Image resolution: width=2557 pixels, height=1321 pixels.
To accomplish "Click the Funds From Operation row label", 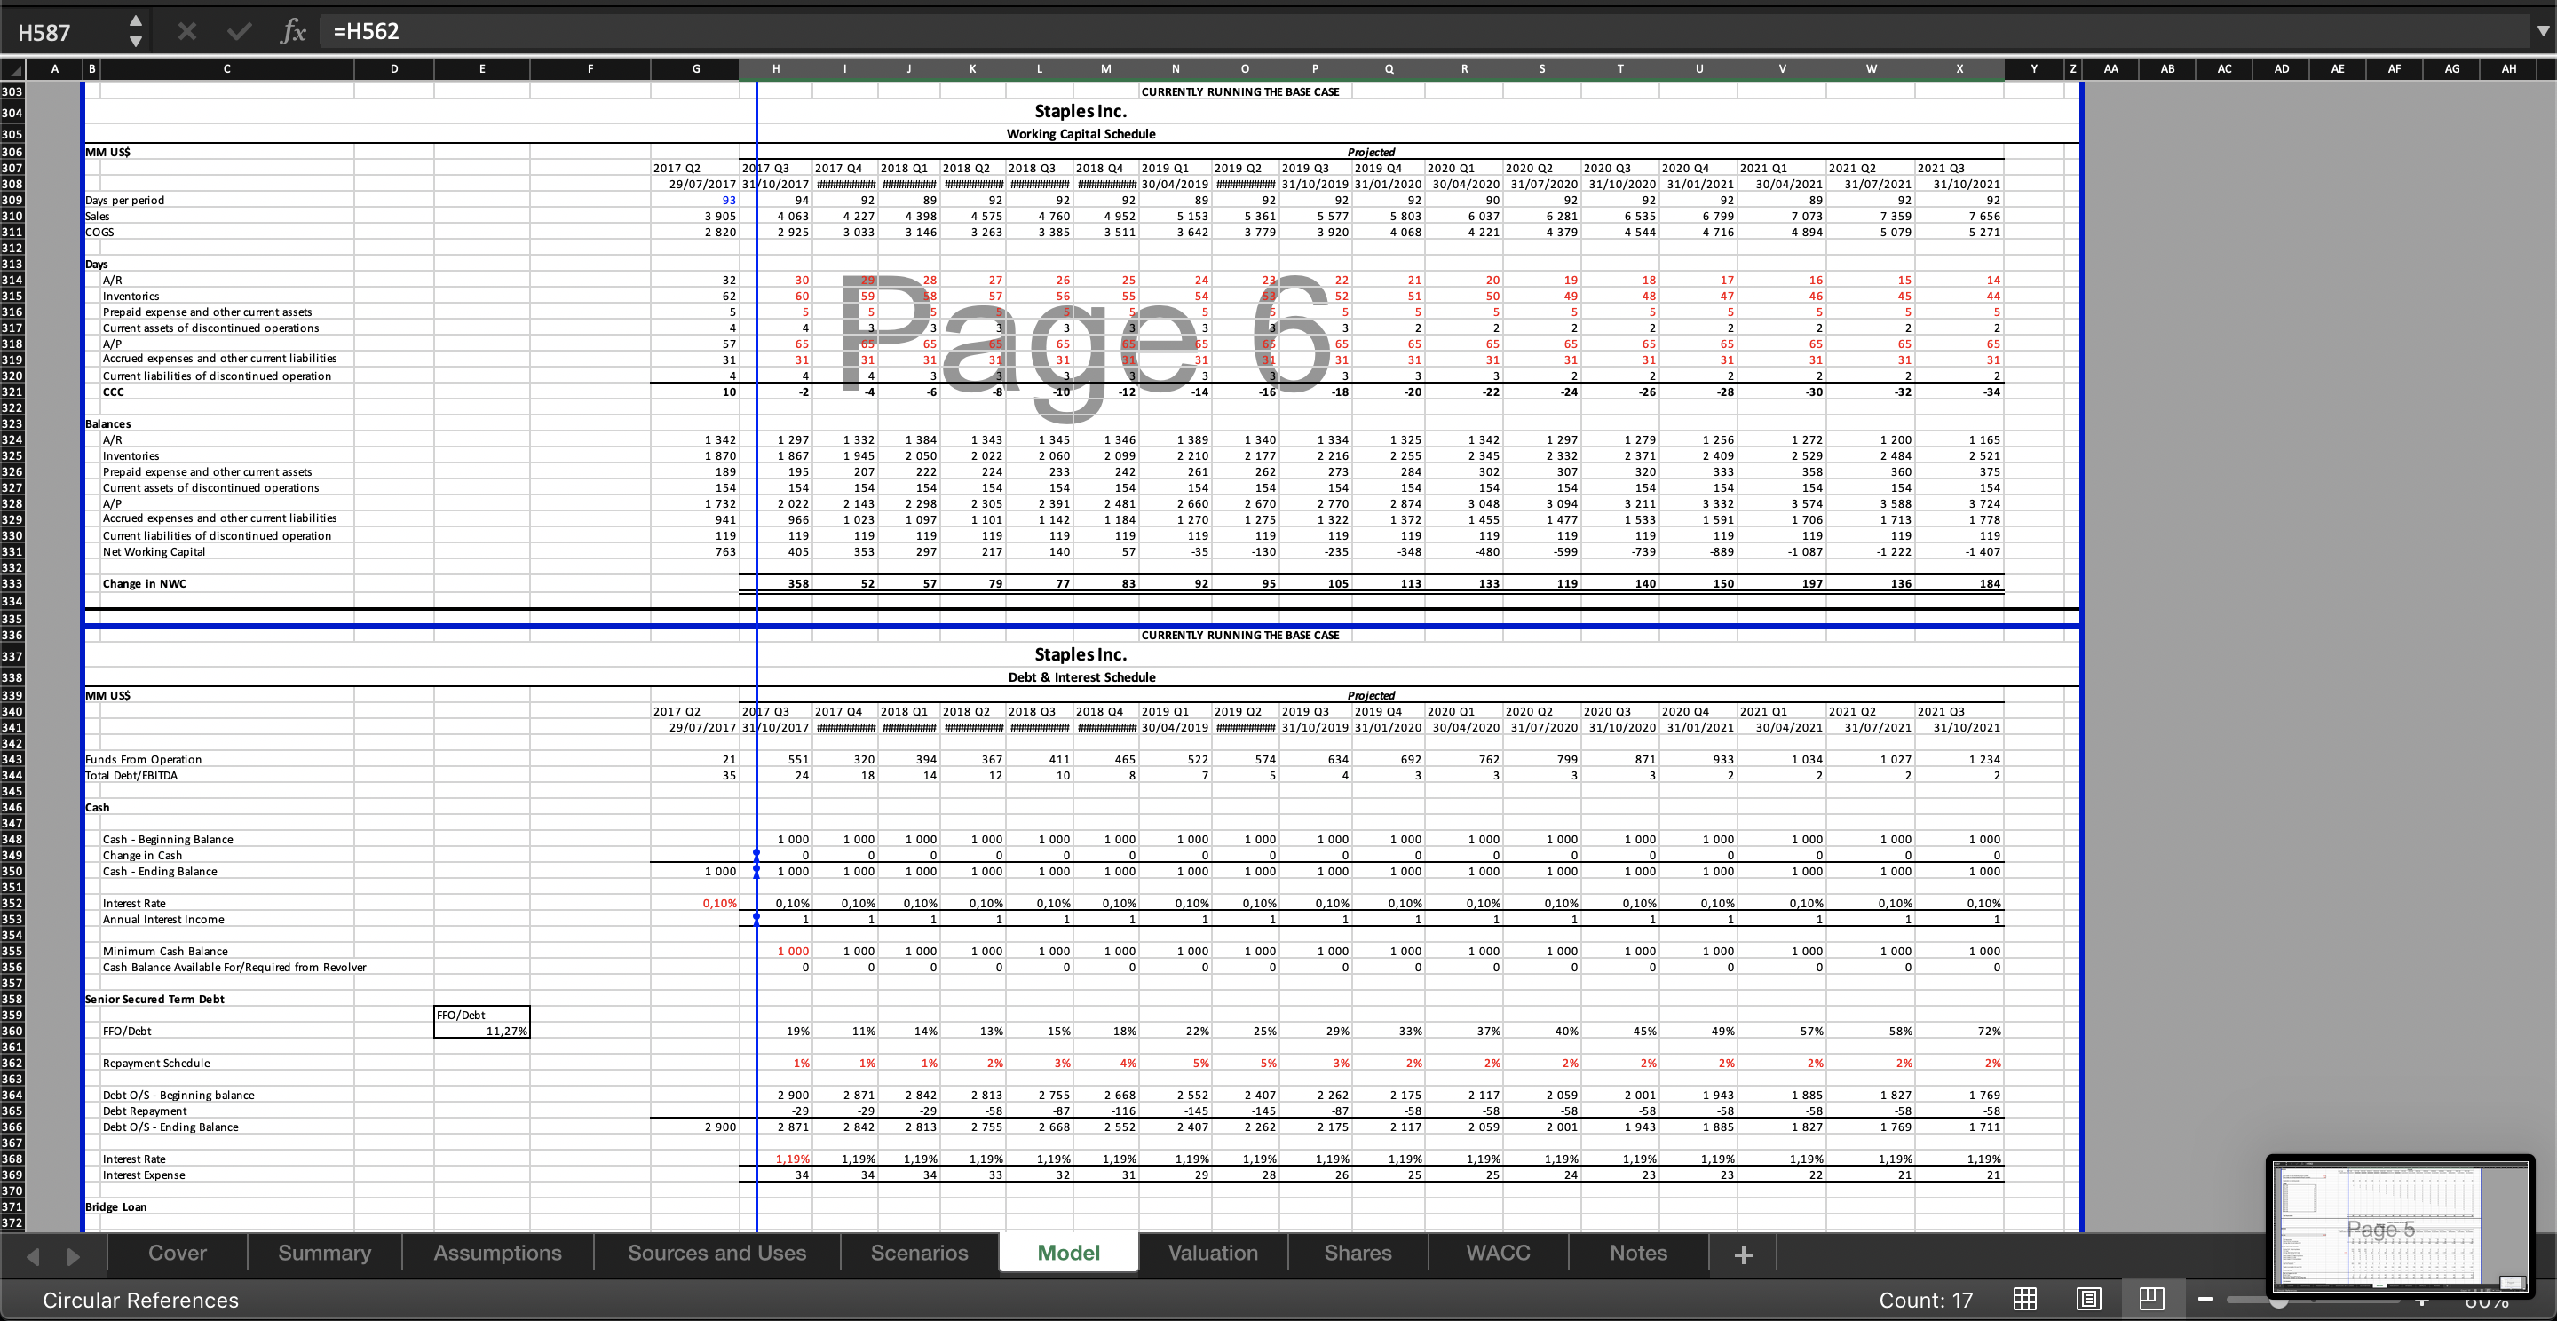I will pyautogui.click(x=143, y=759).
